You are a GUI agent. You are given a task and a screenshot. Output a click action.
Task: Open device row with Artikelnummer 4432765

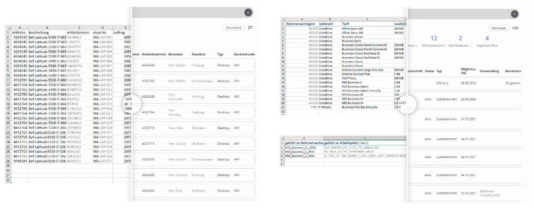[194, 81]
